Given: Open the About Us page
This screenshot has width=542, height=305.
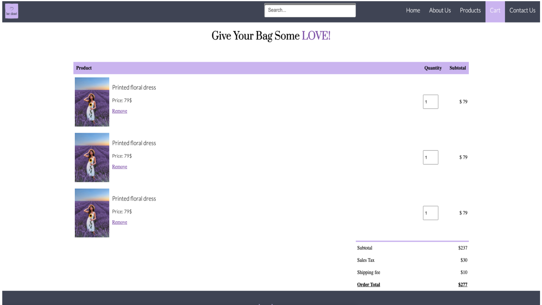Looking at the screenshot, I should [x=440, y=10].
